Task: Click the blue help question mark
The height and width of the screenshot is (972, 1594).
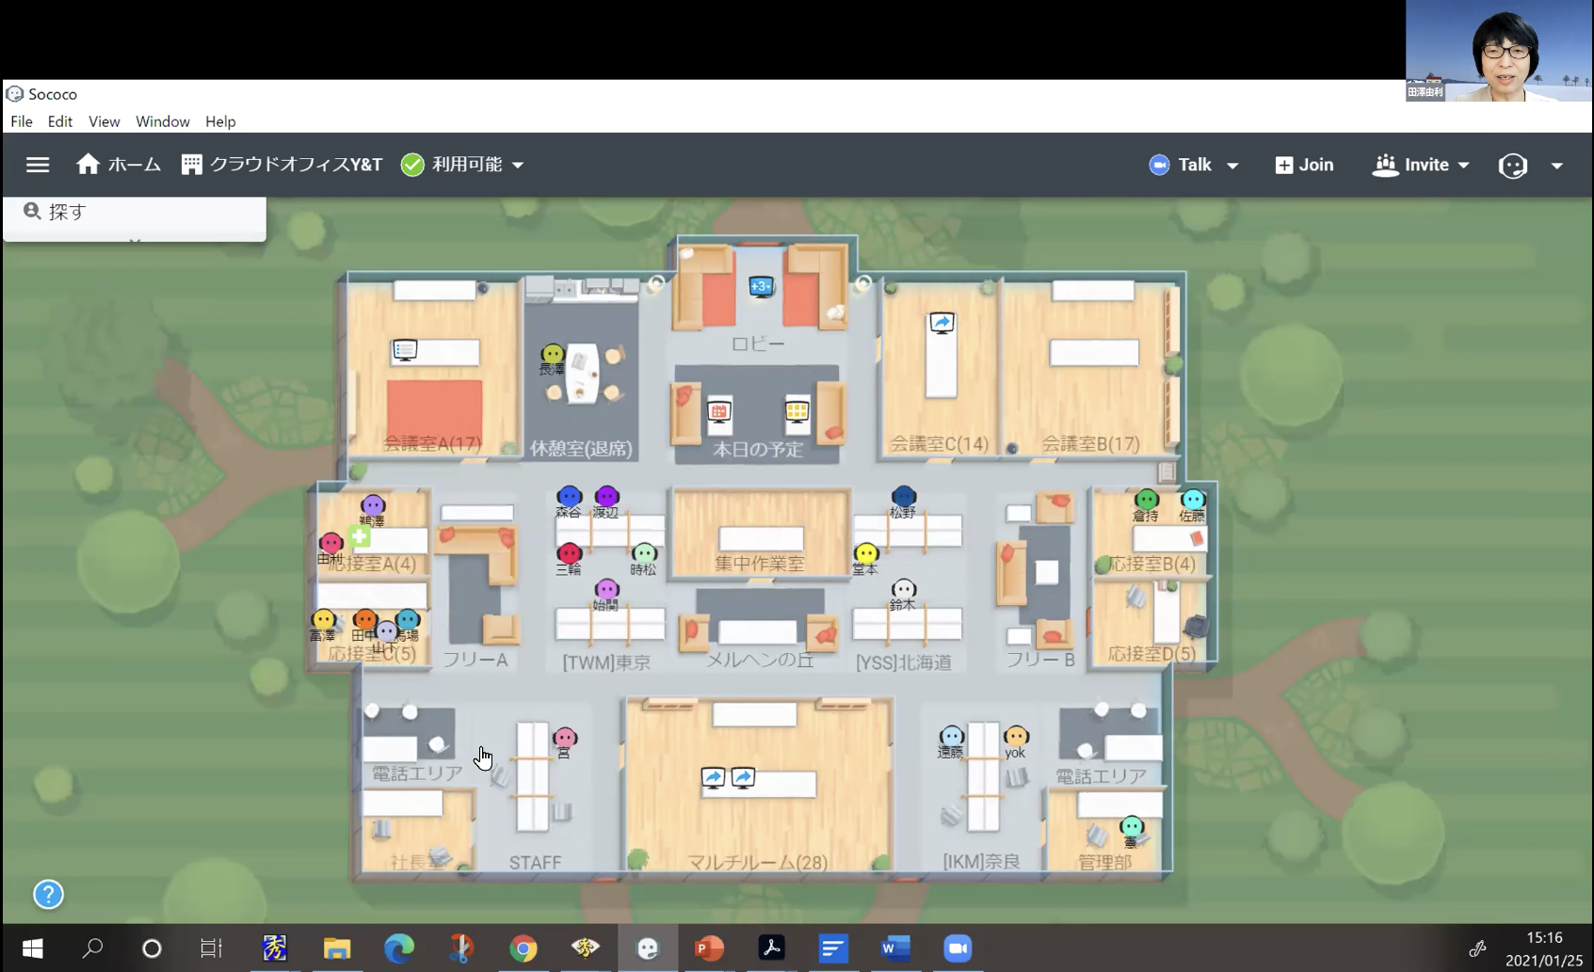Action: click(x=48, y=894)
